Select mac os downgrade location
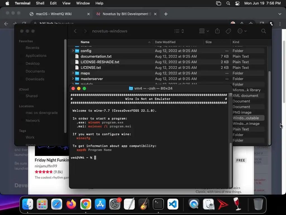 tap(42, 113)
